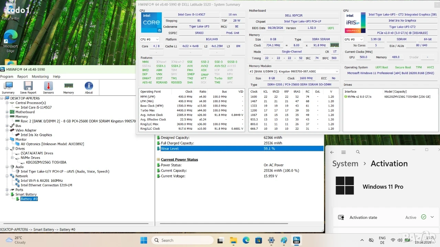This screenshot has height=247, width=440.
Task: Click the About info icon
Action: pyautogui.click(x=89, y=88)
